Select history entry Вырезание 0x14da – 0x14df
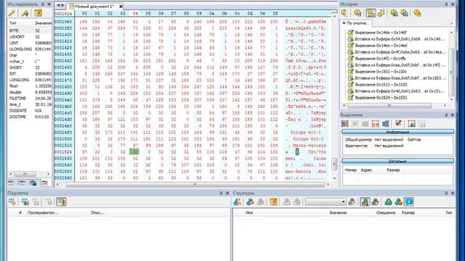 click(381, 32)
